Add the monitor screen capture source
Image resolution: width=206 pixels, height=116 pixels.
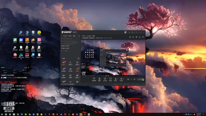94,79
